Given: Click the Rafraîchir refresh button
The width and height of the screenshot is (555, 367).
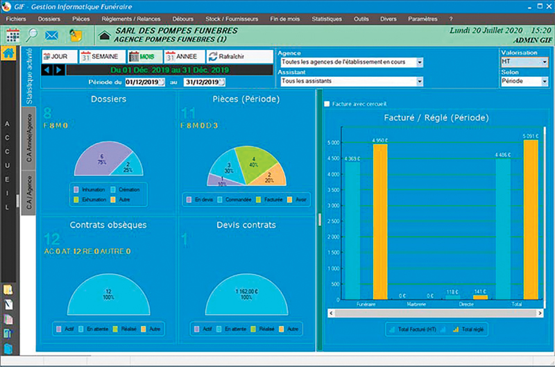Looking at the screenshot, I should 239,57.
